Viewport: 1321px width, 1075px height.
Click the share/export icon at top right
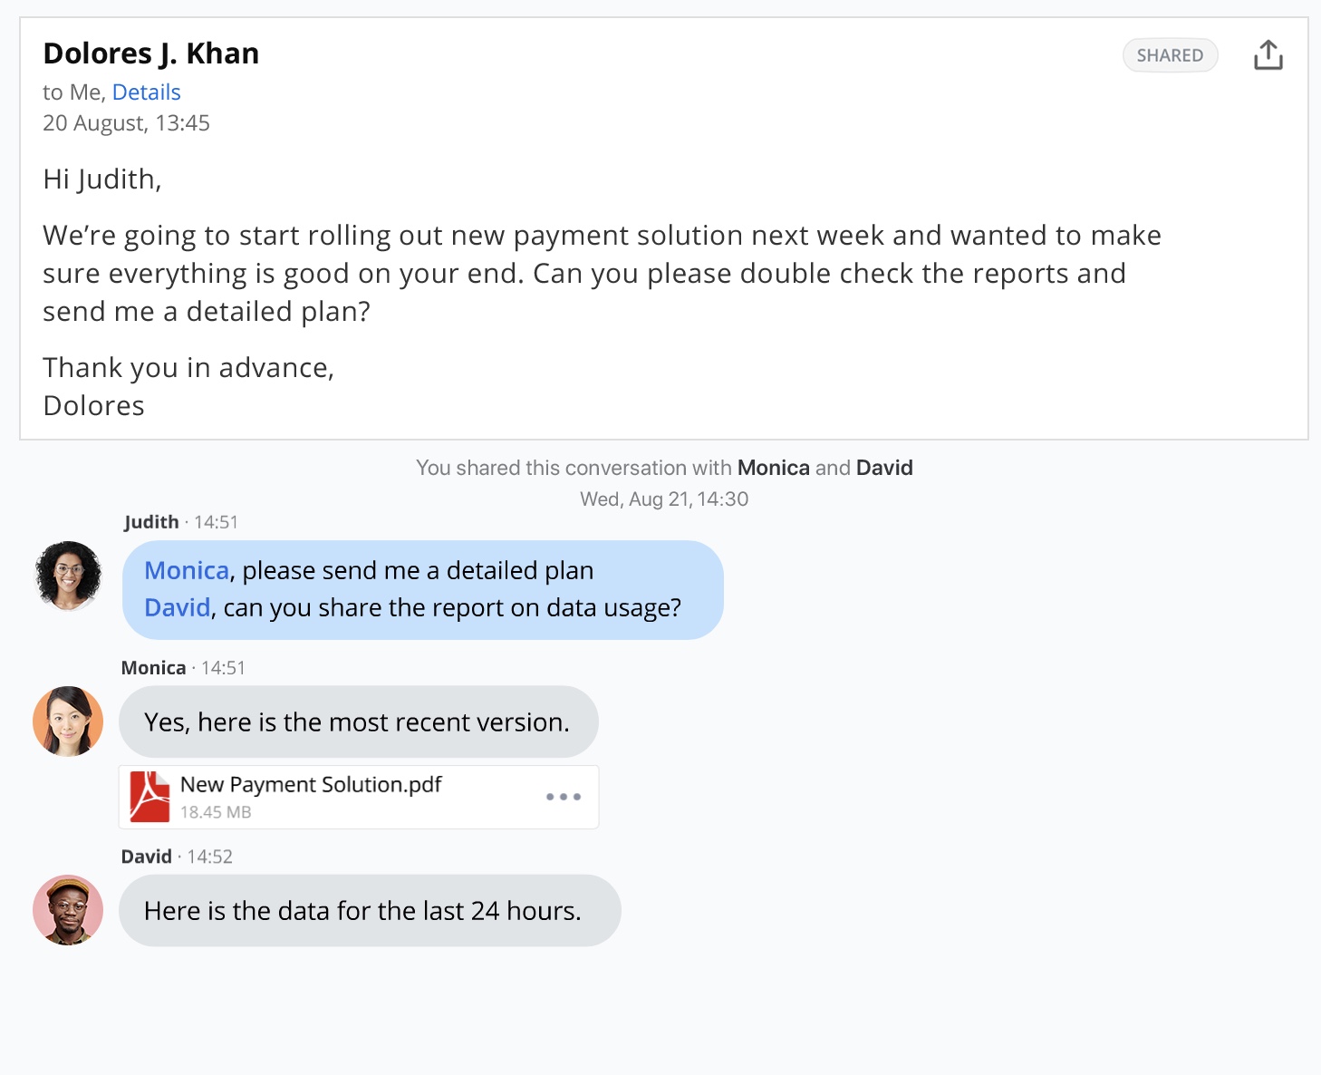click(1268, 55)
